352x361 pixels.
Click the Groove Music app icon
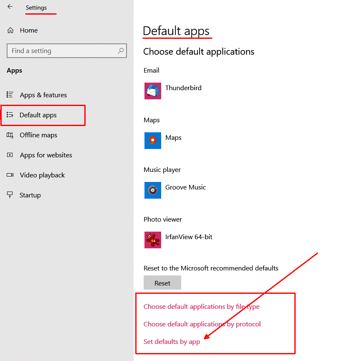[x=153, y=190]
